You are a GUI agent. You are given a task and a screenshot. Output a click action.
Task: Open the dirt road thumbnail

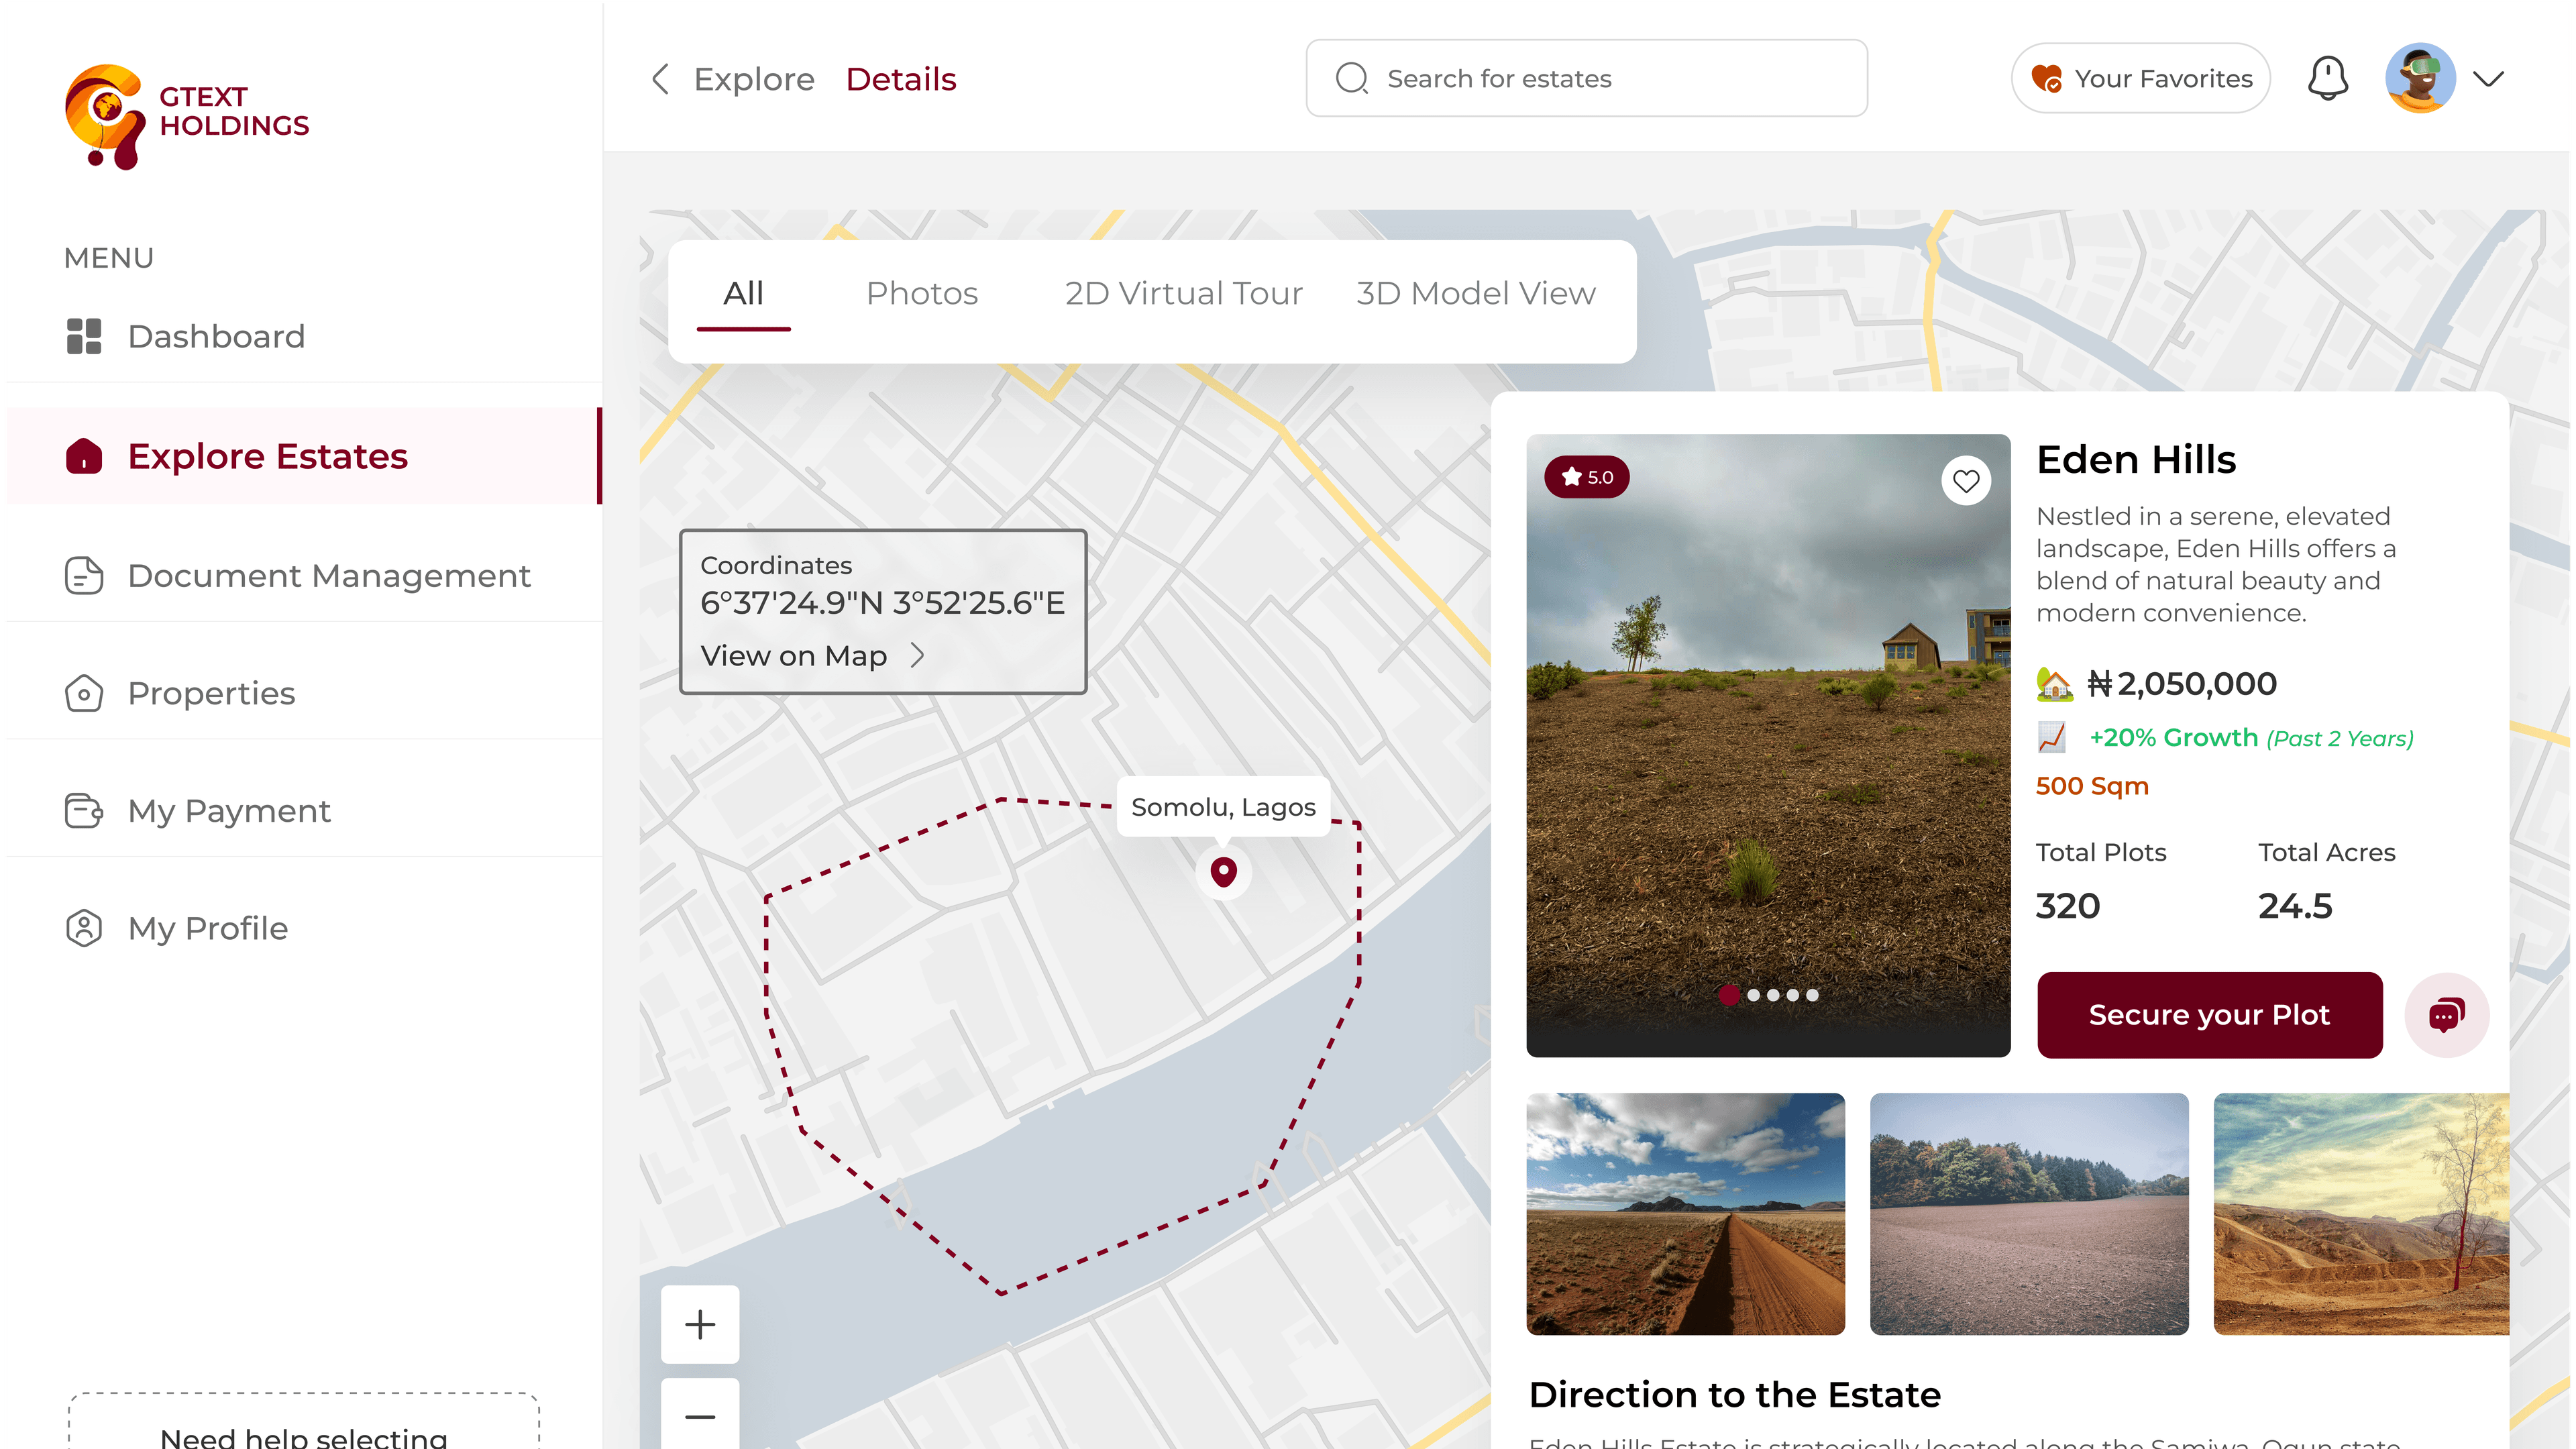[x=1685, y=1214]
